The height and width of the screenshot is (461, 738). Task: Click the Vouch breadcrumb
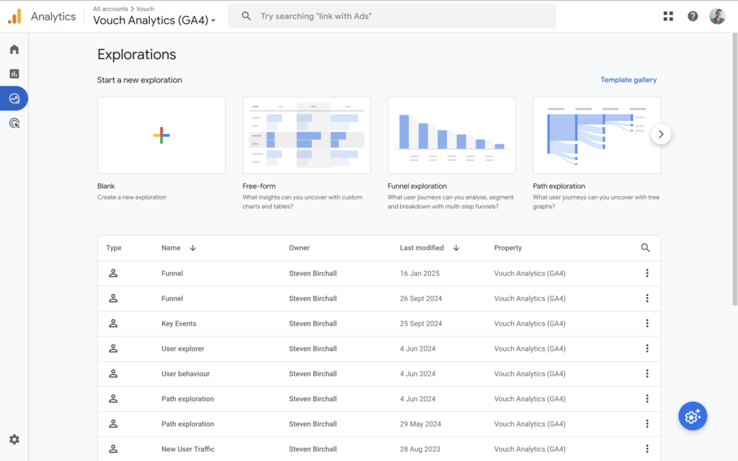(x=145, y=9)
